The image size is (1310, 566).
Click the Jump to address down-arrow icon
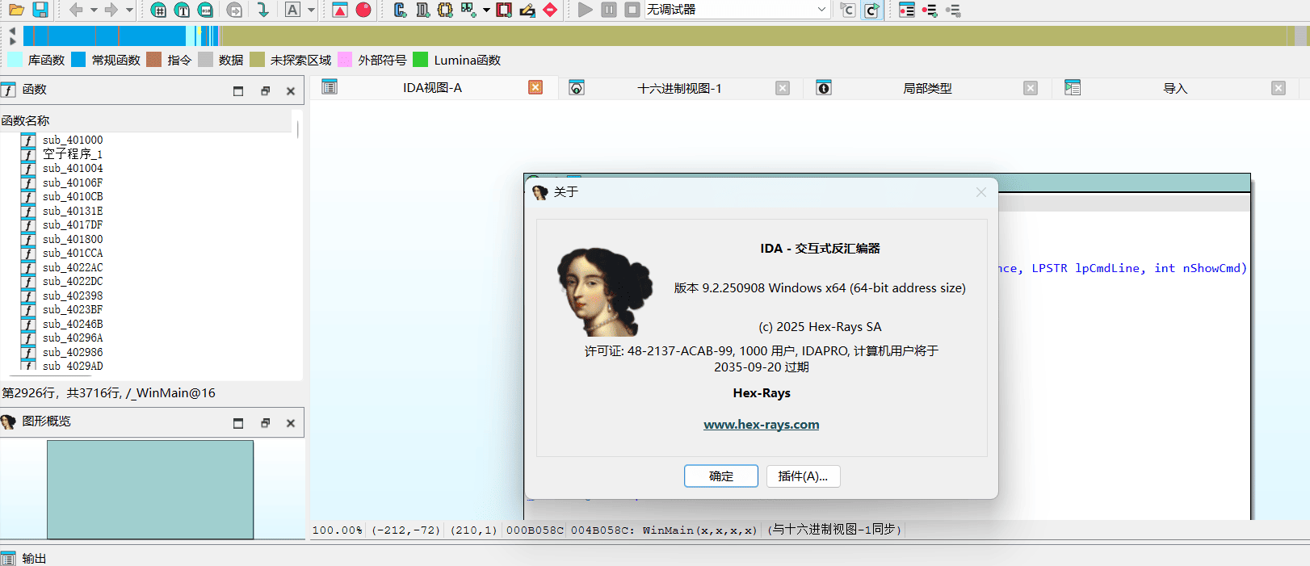coord(262,10)
